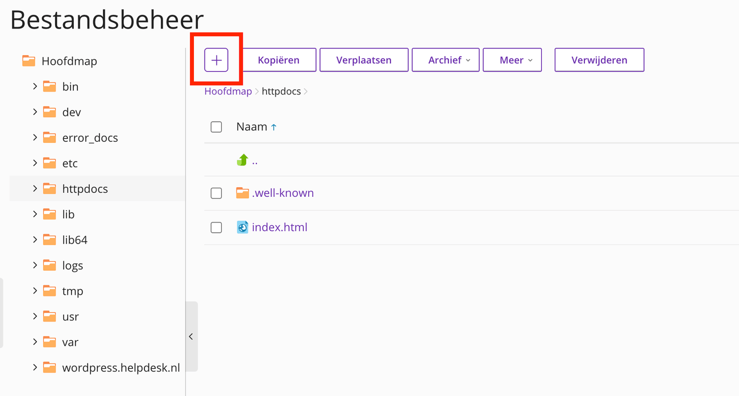The image size is (739, 396).
Task: Select the tmp tree item label
Action: [x=73, y=291]
